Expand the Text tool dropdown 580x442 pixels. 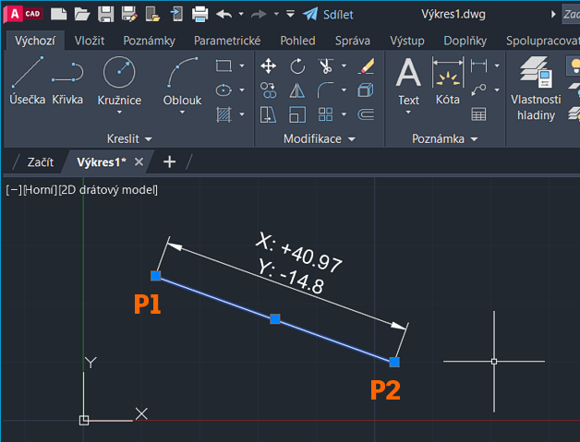point(408,113)
